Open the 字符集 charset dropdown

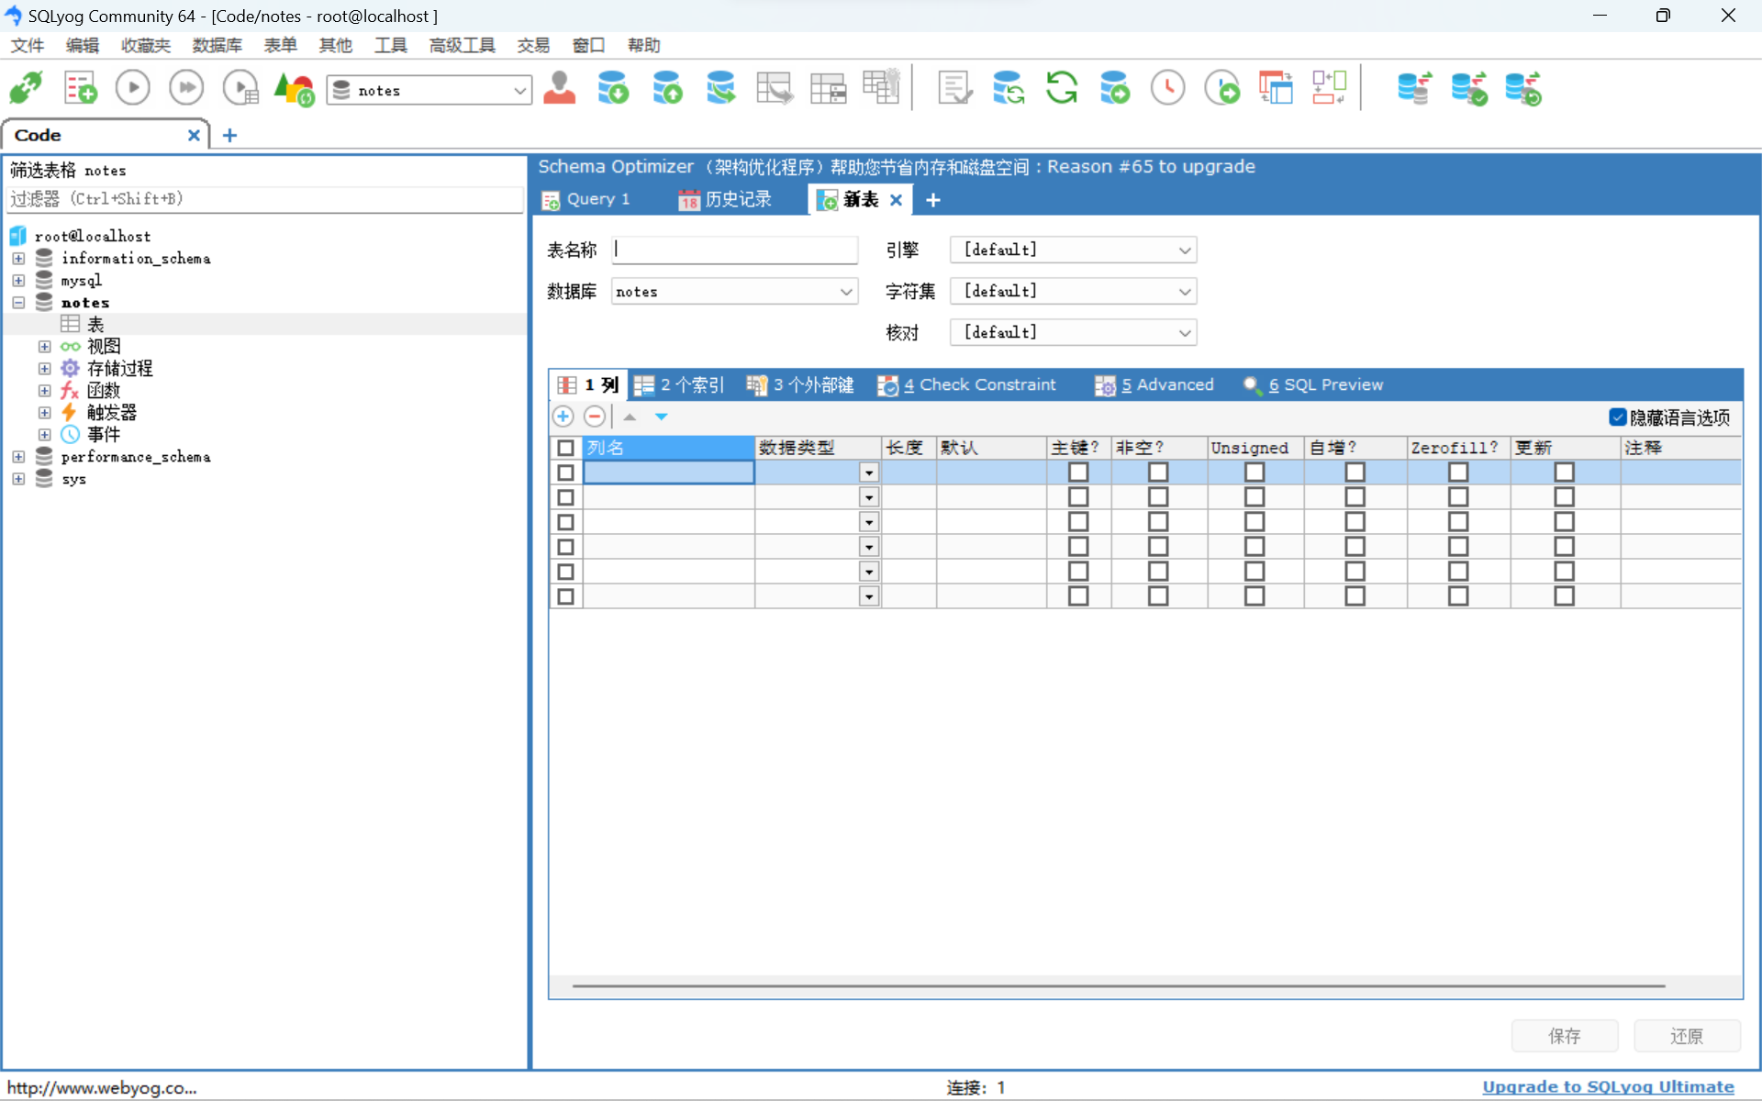click(x=1074, y=291)
